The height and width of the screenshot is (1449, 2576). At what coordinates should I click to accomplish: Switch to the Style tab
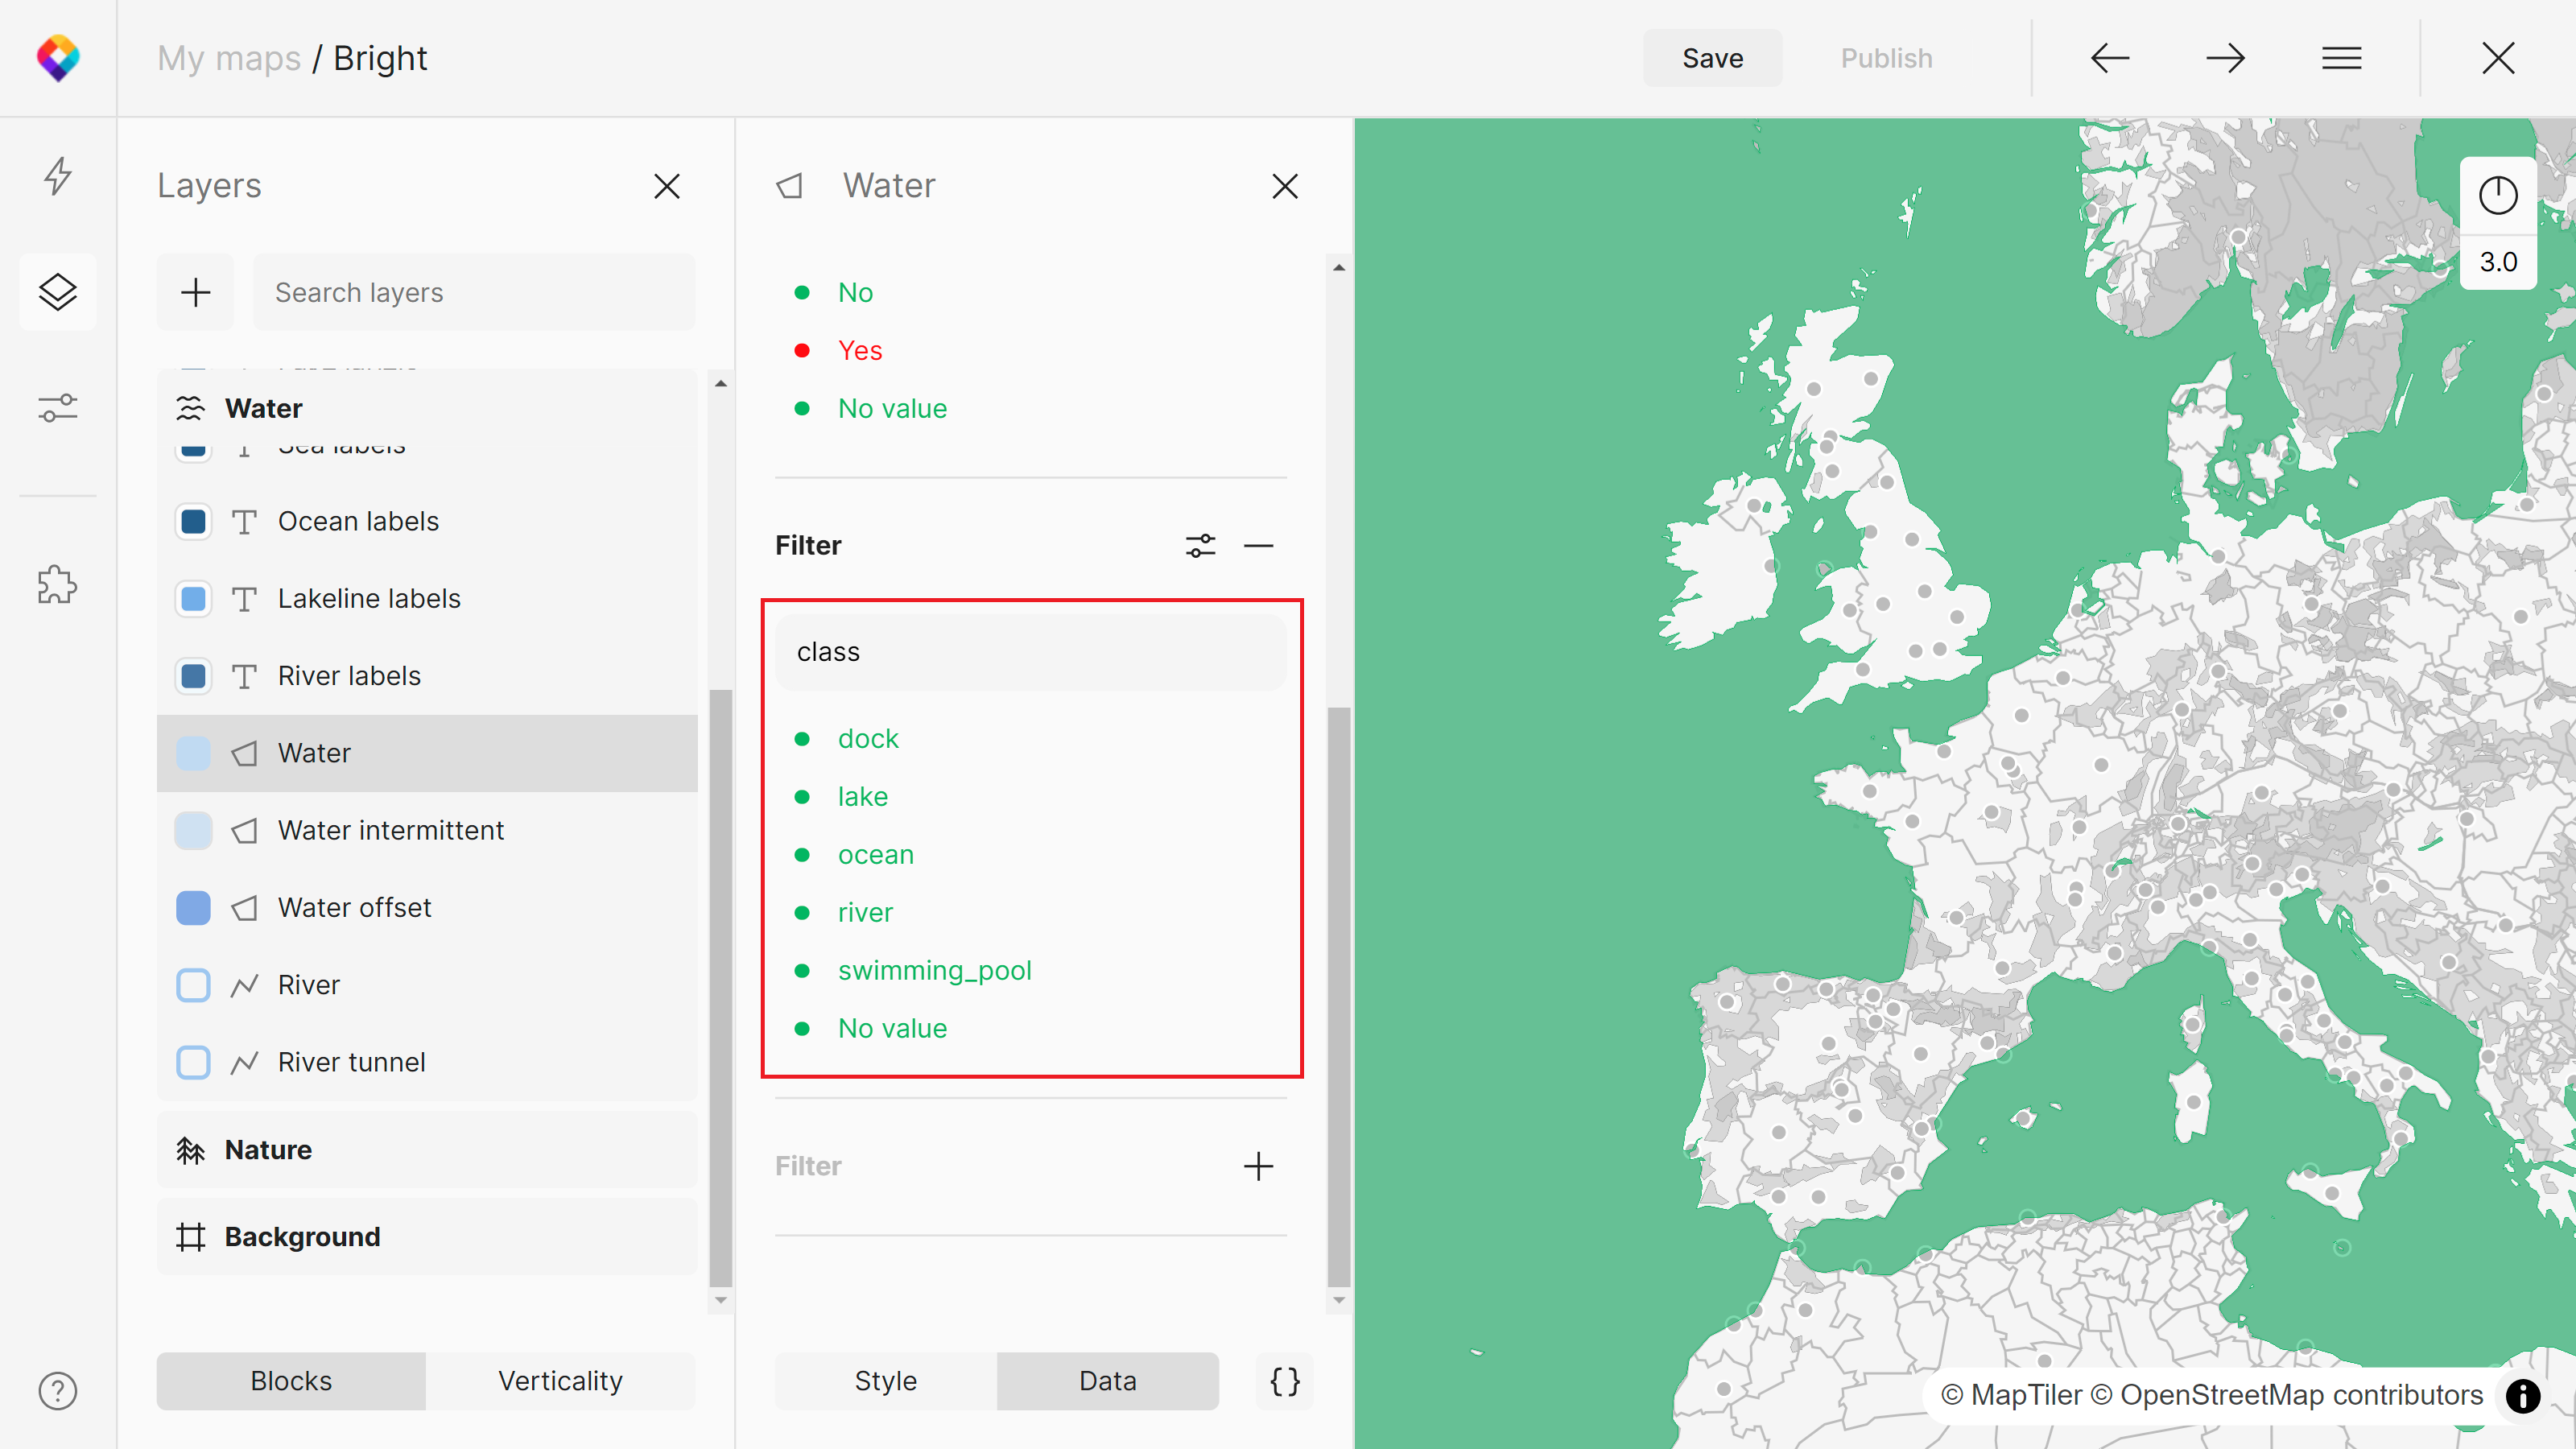point(885,1381)
